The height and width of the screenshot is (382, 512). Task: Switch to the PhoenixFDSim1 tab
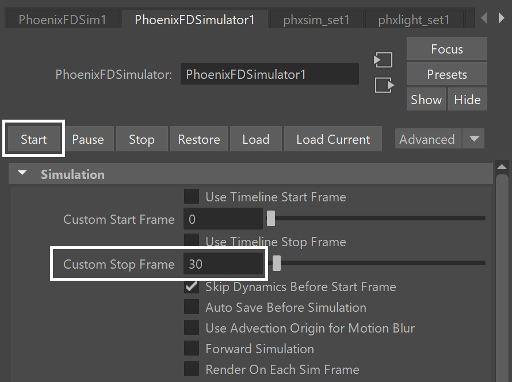point(62,20)
